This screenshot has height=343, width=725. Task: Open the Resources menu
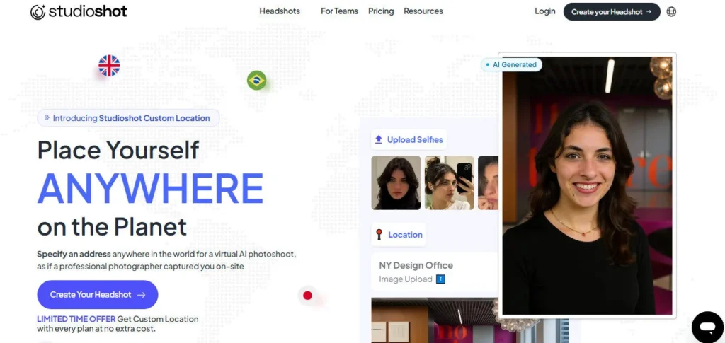click(423, 11)
